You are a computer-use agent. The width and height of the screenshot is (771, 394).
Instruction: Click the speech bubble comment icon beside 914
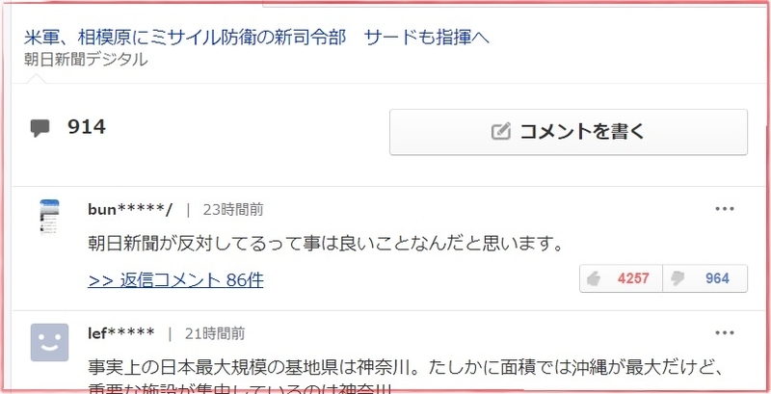tap(40, 128)
